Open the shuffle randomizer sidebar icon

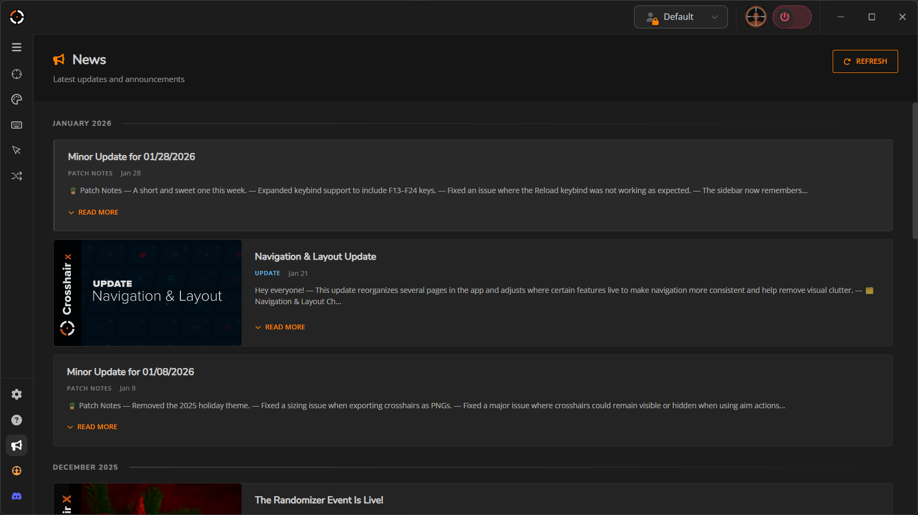[17, 176]
